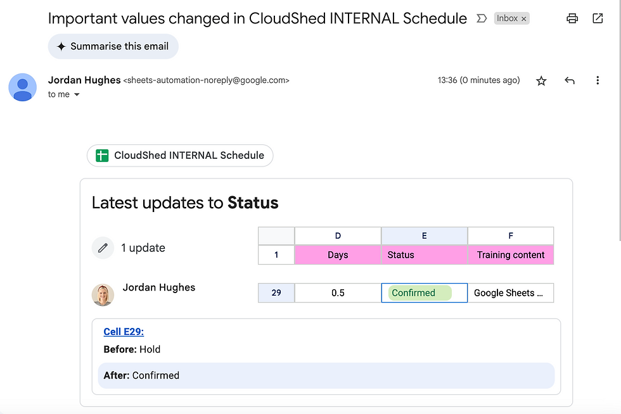Click the 13:36 (0 minutes ago) timestamp

pyautogui.click(x=478, y=80)
